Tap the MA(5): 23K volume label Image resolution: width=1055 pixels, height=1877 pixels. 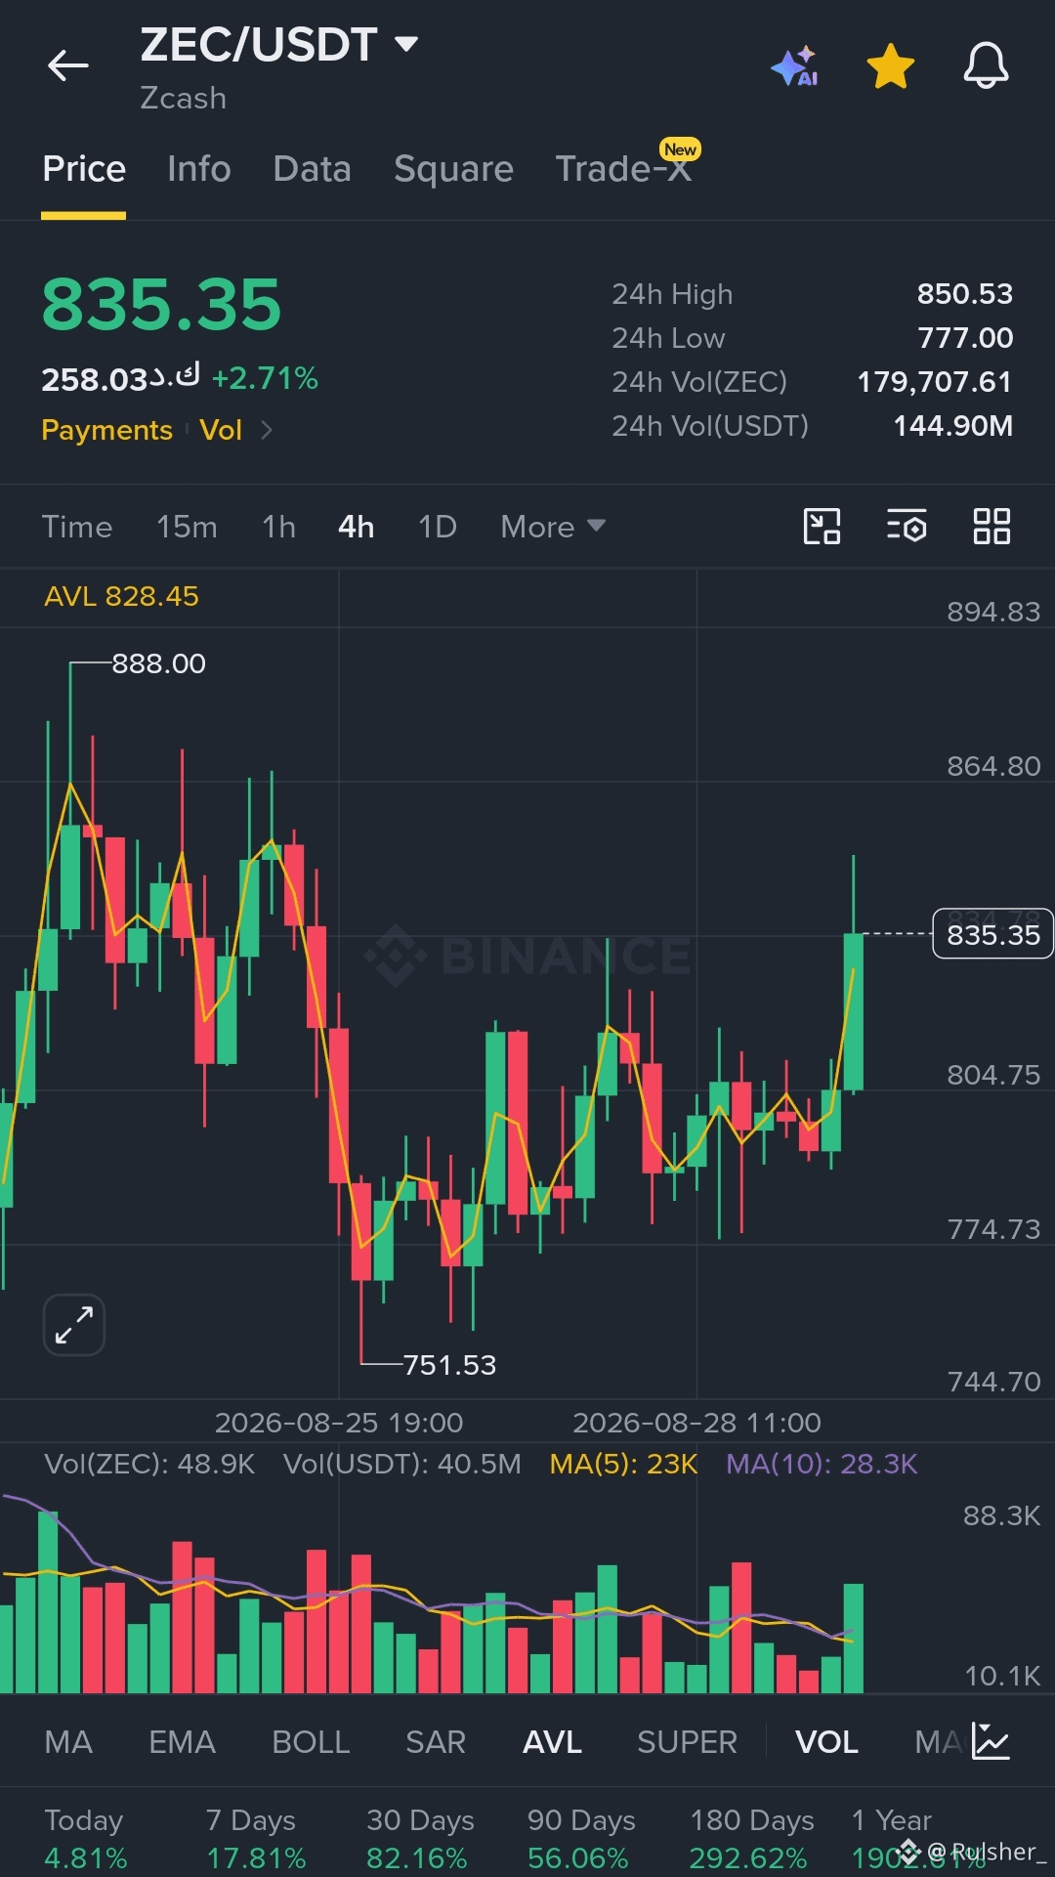coord(623,1464)
